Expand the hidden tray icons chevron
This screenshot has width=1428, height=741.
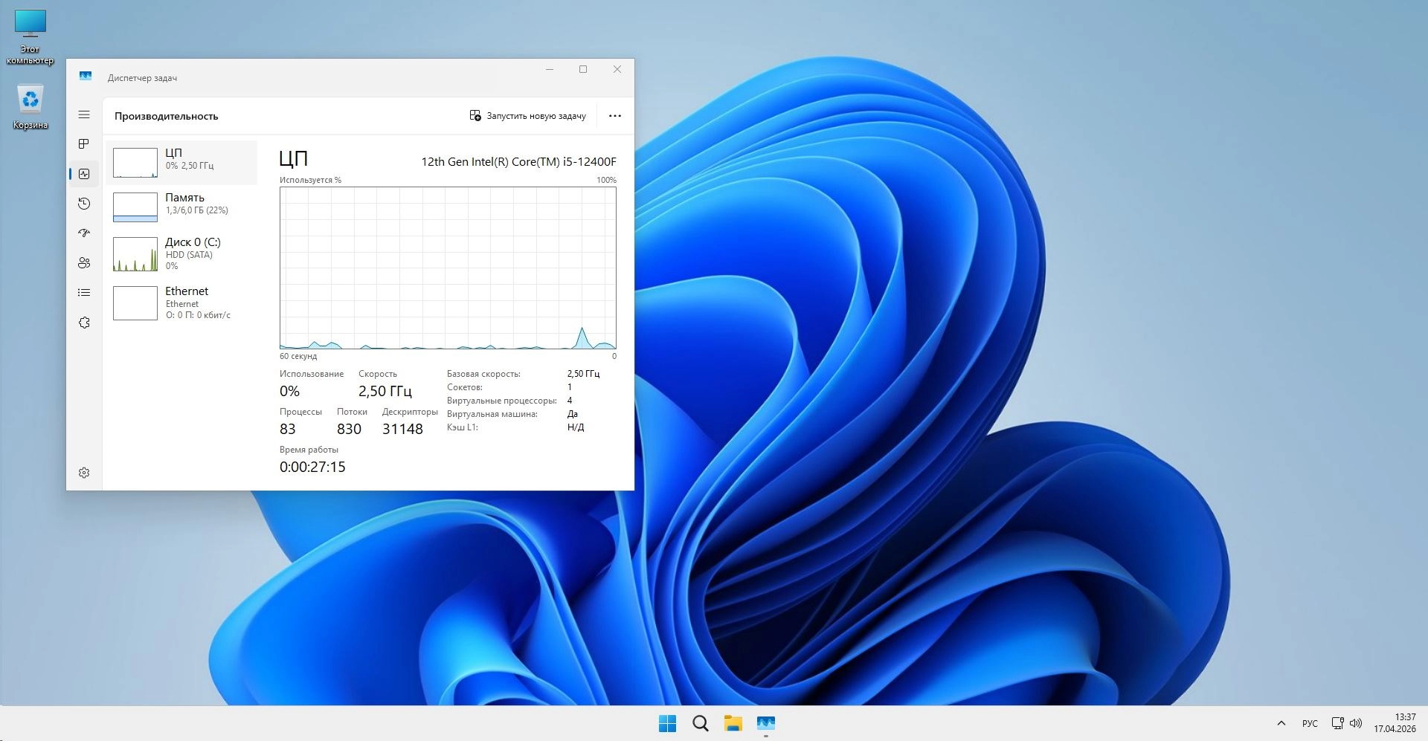(1281, 723)
